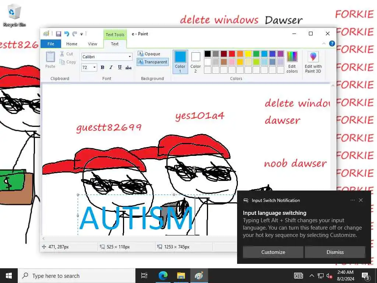Viewport: 377px width, 283px height.
Task: Switch to the View ribbon tab
Action: pos(92,44)
